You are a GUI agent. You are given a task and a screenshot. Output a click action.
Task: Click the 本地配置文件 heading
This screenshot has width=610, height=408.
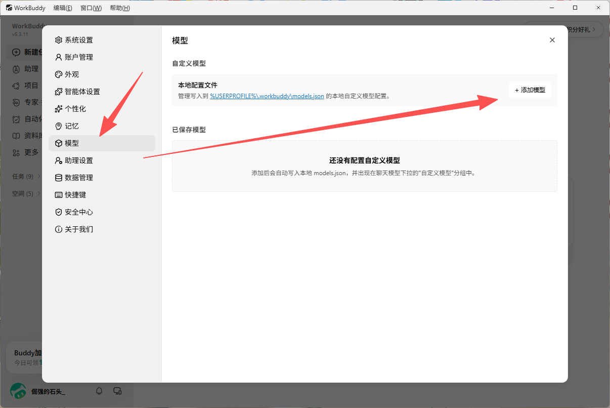[198, 85]
